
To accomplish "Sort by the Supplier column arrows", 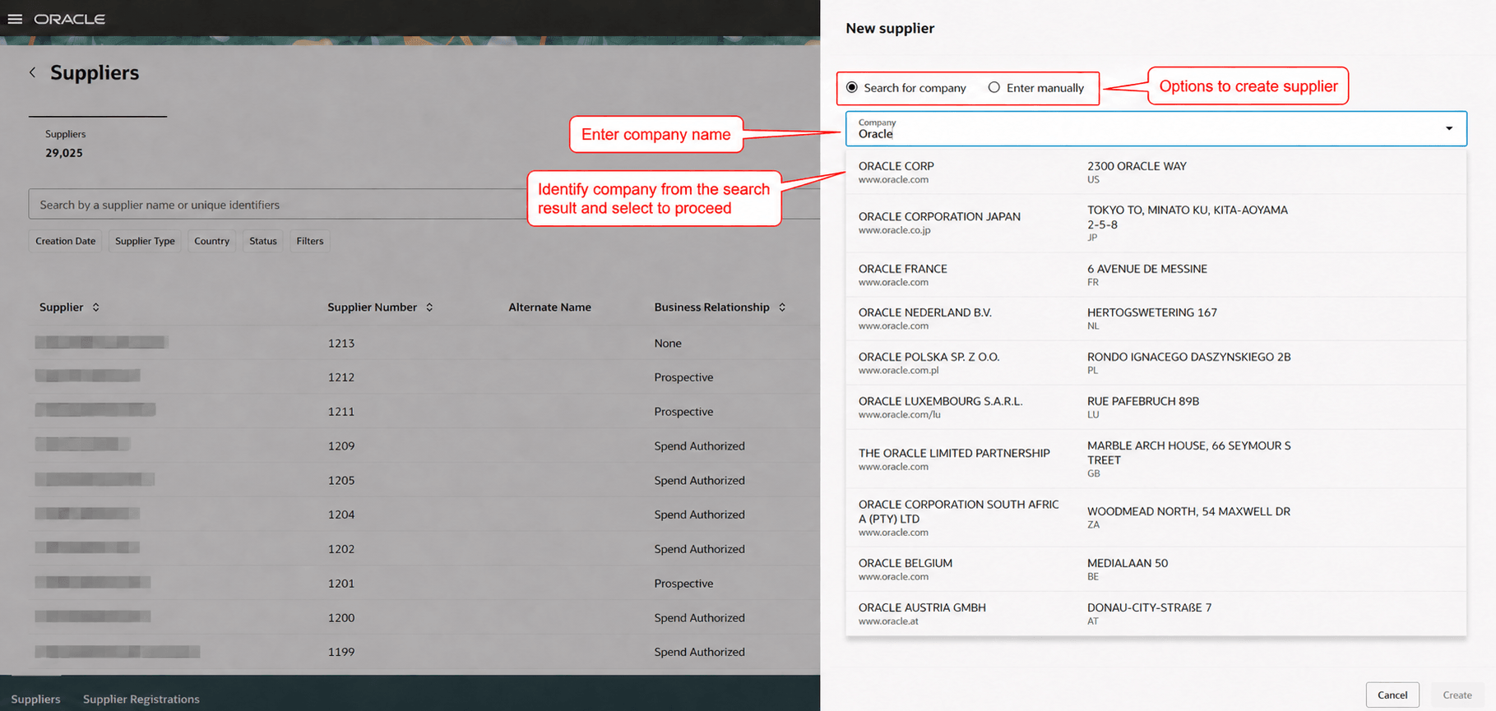I will point(96,307).
